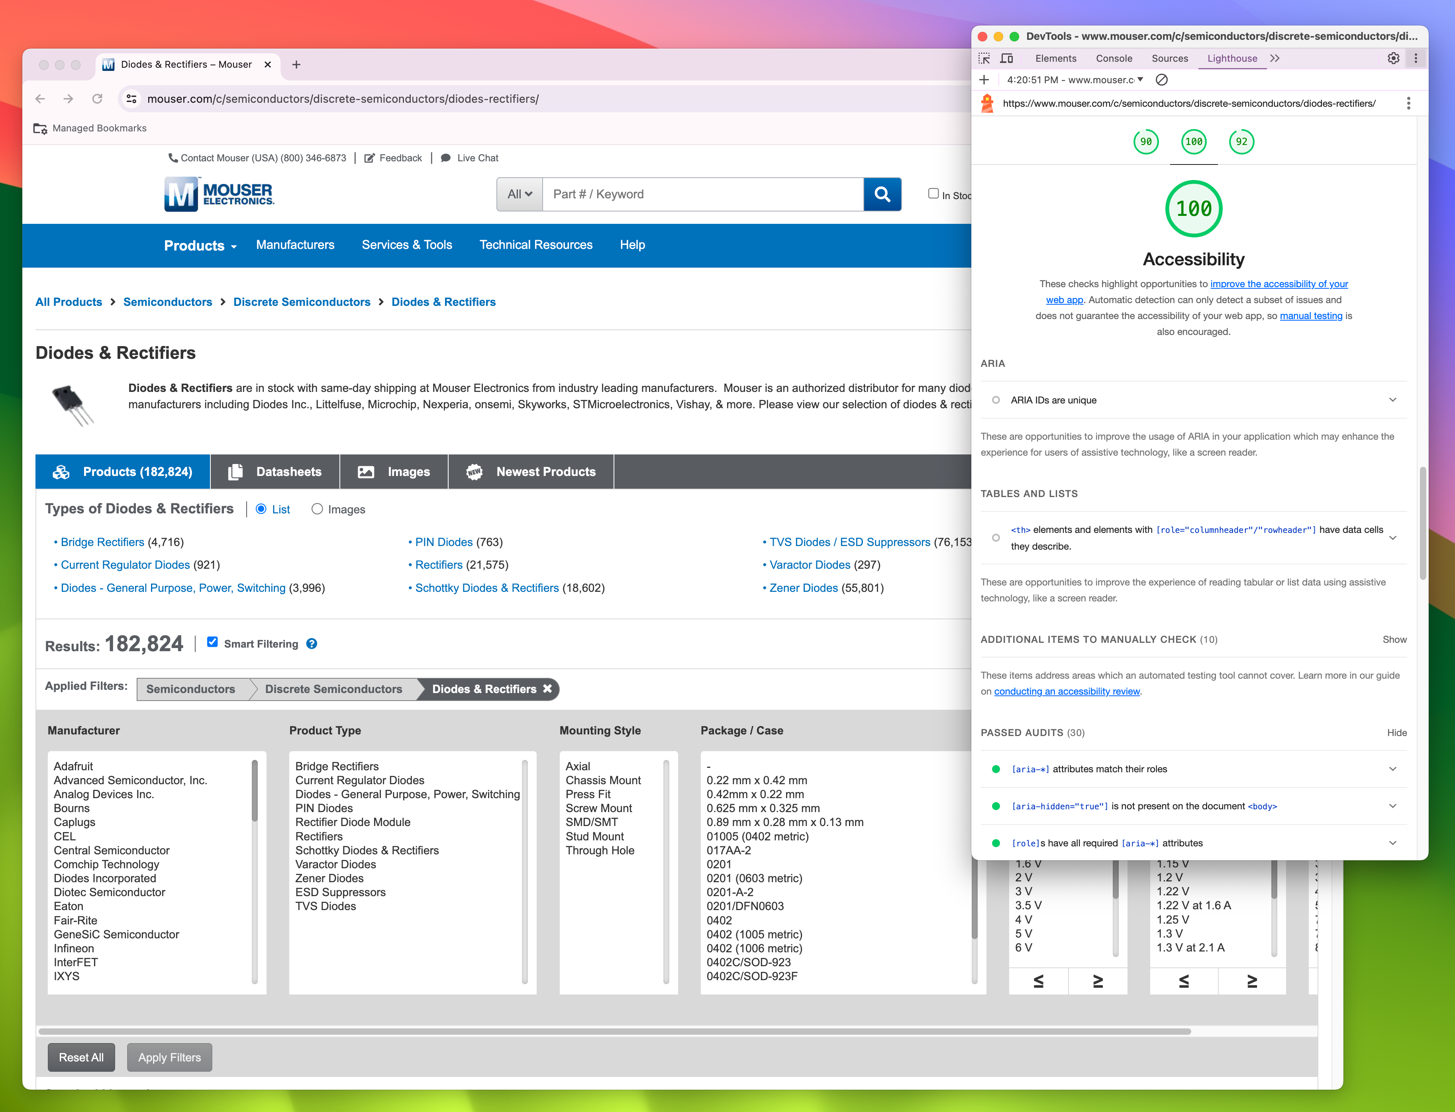Viewport: 1455px width, 1112px height.
Task: Click the DevTools Lighthouse panel vertical scrollbar
Action: [x=1422, y=523]
